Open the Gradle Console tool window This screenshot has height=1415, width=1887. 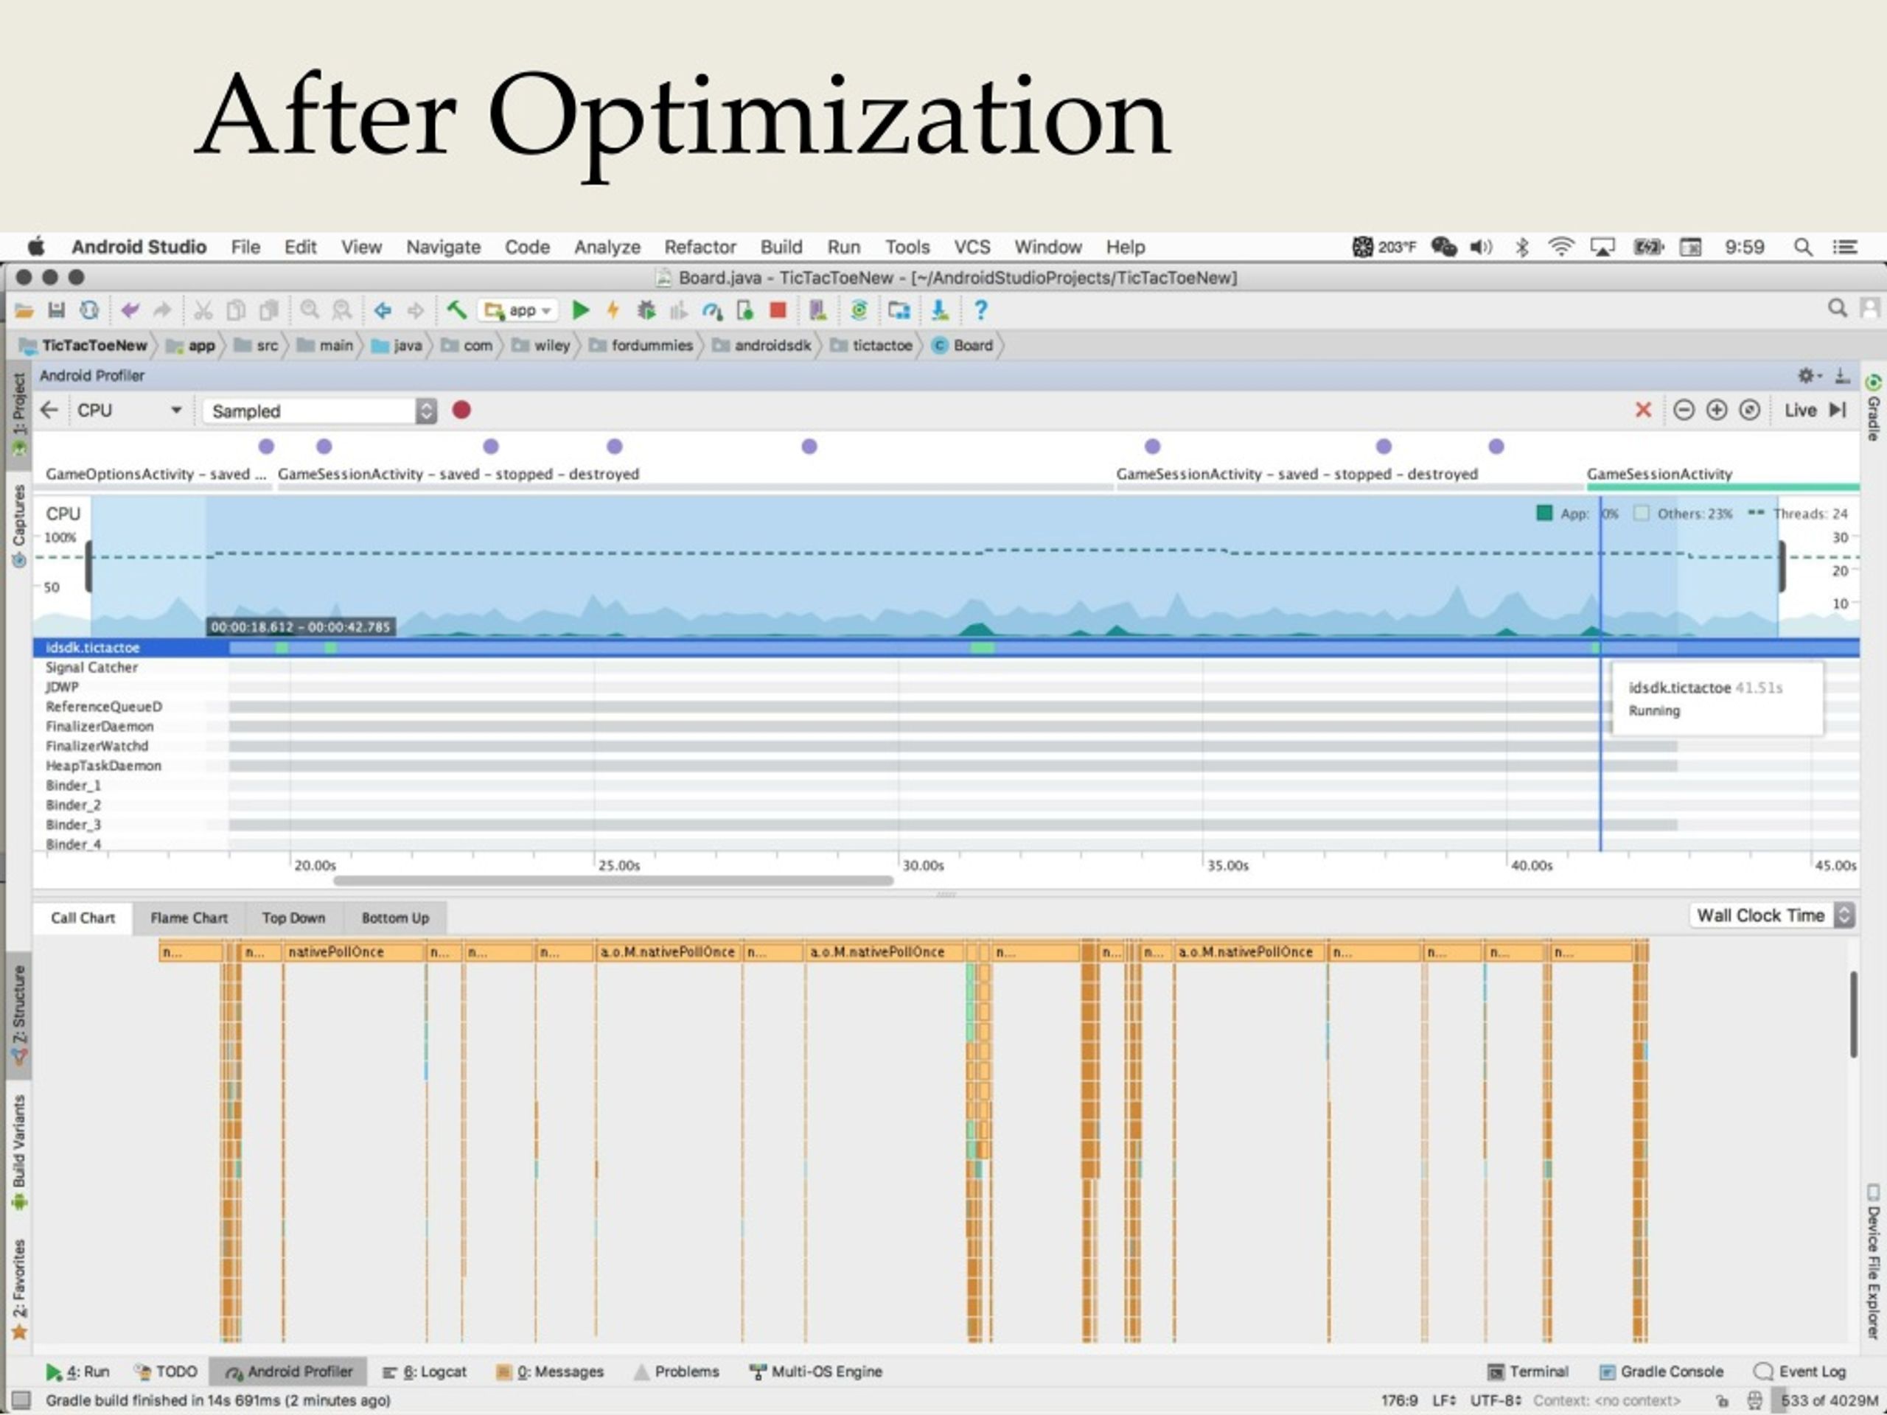1661,1371
